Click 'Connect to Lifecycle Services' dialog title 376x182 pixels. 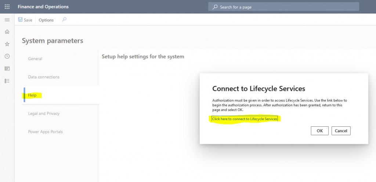coord(259,89)
